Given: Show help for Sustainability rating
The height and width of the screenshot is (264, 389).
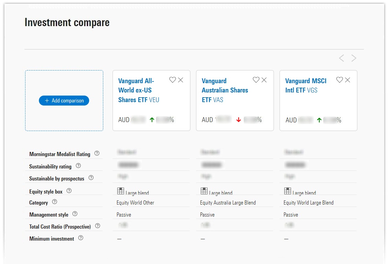Looking at the screenshot, I should pyautogui.click(x=78, y=166).
